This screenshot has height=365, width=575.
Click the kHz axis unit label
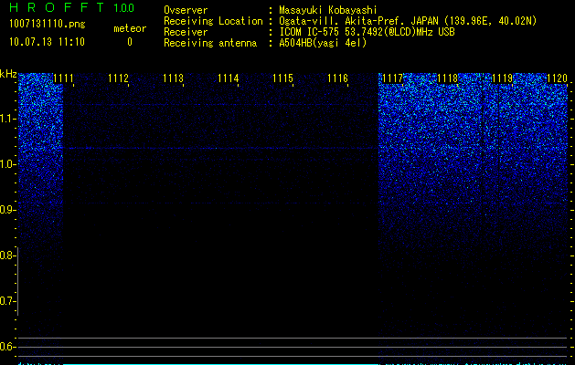(x=8, y=74)
